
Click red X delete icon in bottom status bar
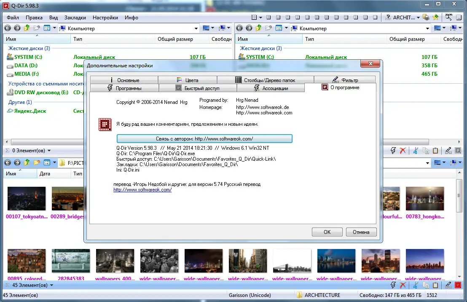point(403,285)
